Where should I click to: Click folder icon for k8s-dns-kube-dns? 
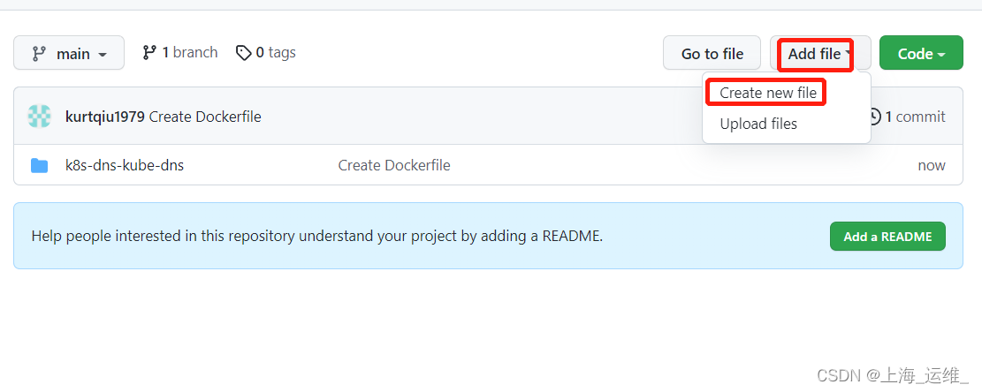point(40,166)
